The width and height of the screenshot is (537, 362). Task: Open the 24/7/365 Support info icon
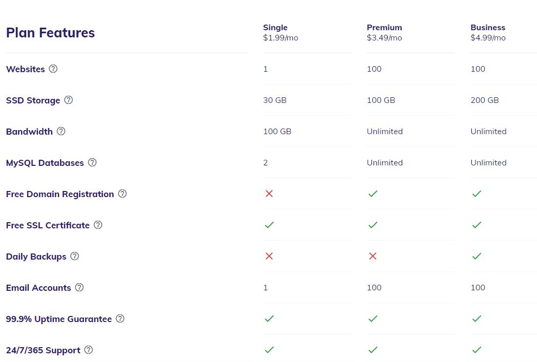[88, 350]
